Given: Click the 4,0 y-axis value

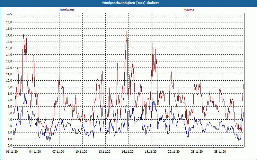Looking at the screenshot, I should tap(10, 119).
